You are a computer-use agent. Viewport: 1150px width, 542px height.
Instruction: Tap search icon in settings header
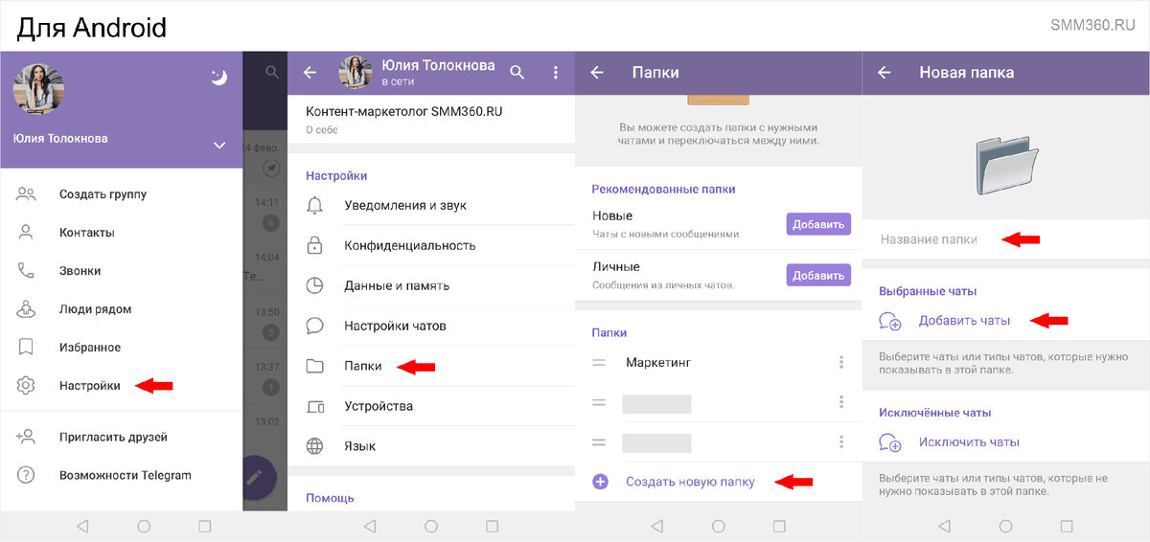point(517,72)
